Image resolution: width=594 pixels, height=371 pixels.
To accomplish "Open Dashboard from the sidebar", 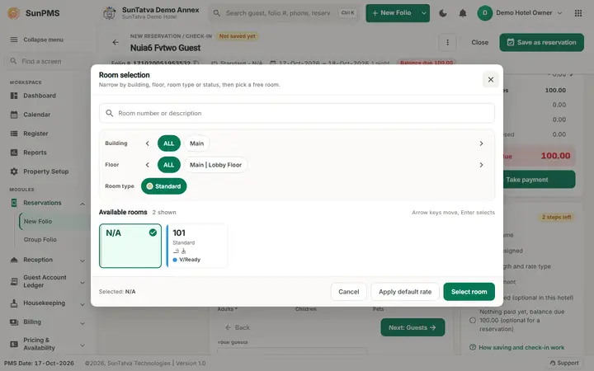I will 40,96.
